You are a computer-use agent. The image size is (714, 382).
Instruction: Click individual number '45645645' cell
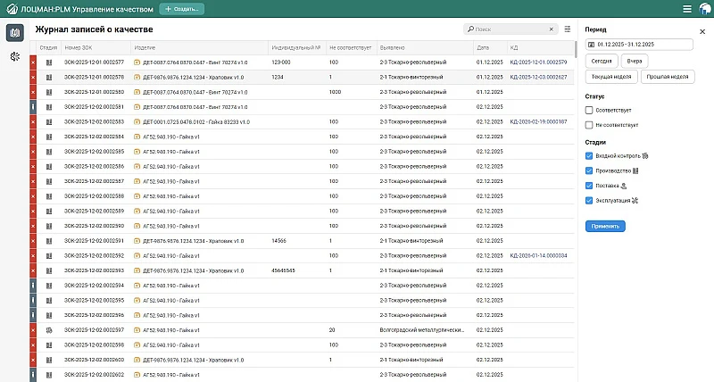pos(283,271)
